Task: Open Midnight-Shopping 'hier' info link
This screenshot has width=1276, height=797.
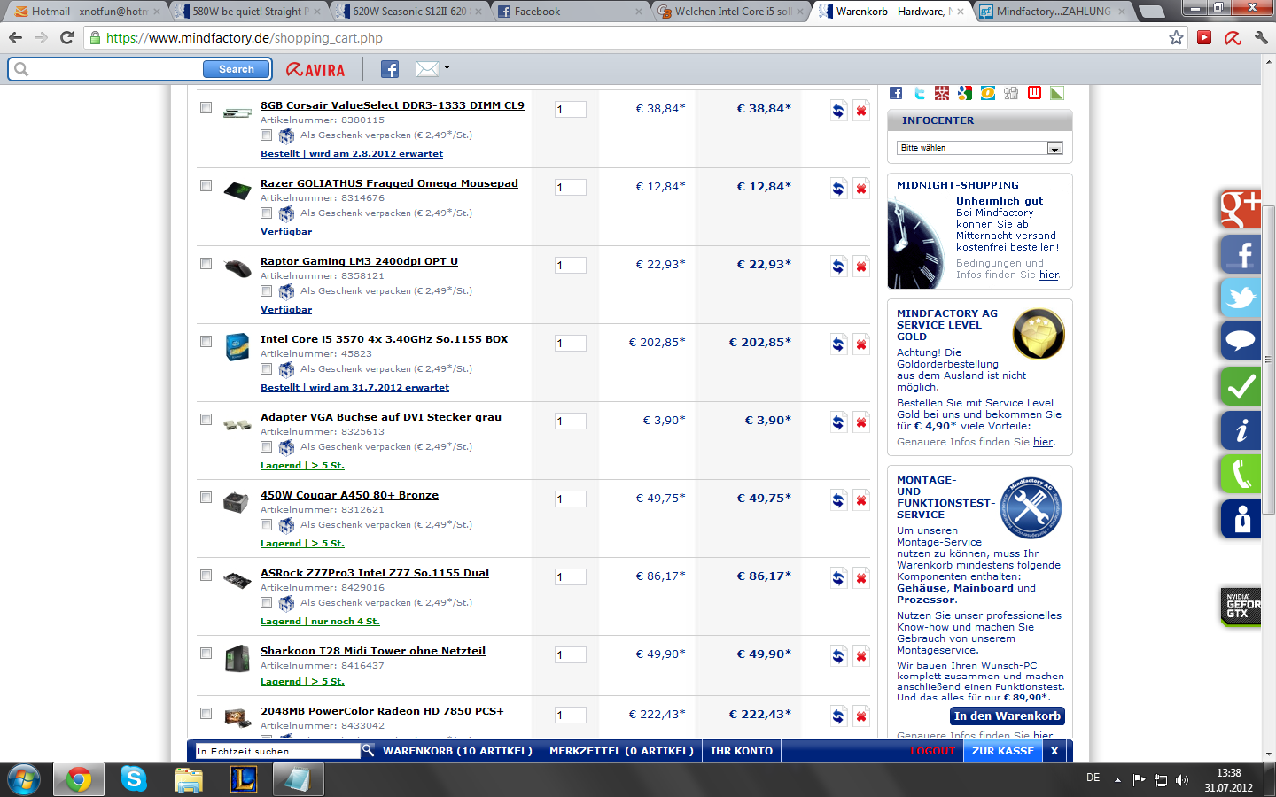Action: point(1048,275)
